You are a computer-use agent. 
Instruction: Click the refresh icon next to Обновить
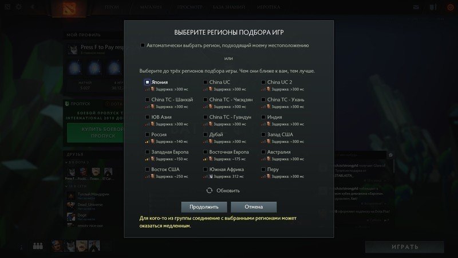(x=209, y=190)
